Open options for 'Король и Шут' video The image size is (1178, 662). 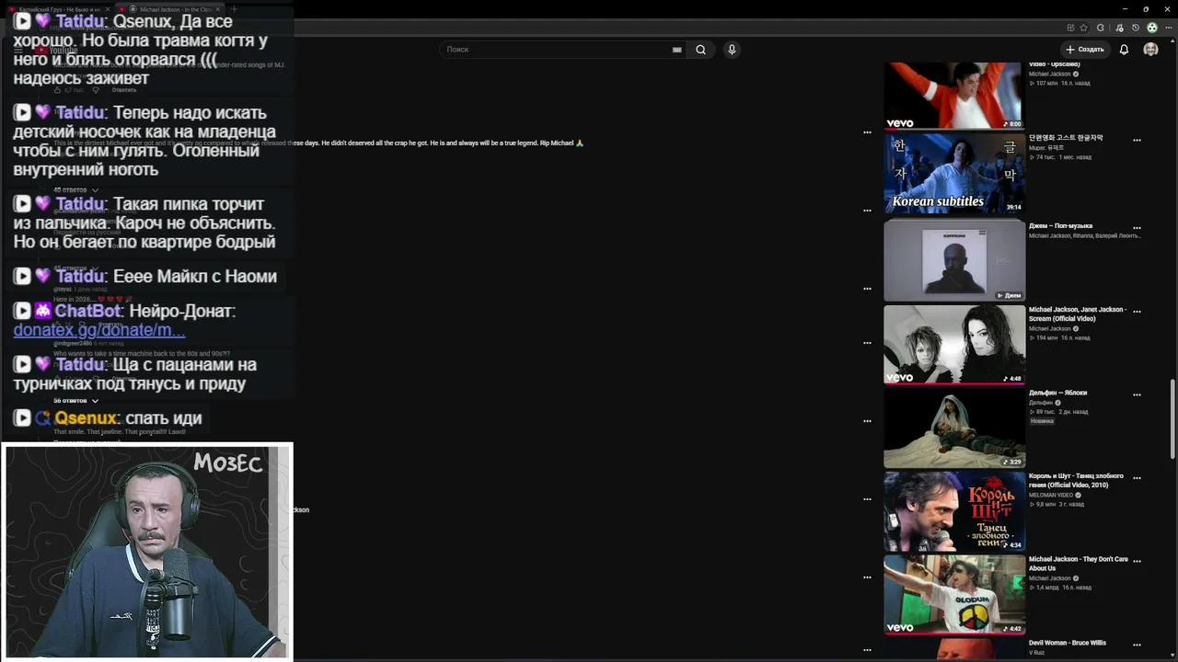point(1137,478)
